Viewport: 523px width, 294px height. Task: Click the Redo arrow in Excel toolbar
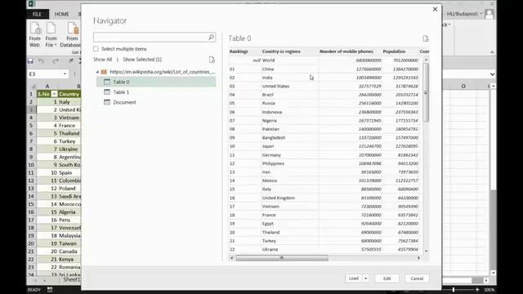pyautogui.click(x=56, y=61)
